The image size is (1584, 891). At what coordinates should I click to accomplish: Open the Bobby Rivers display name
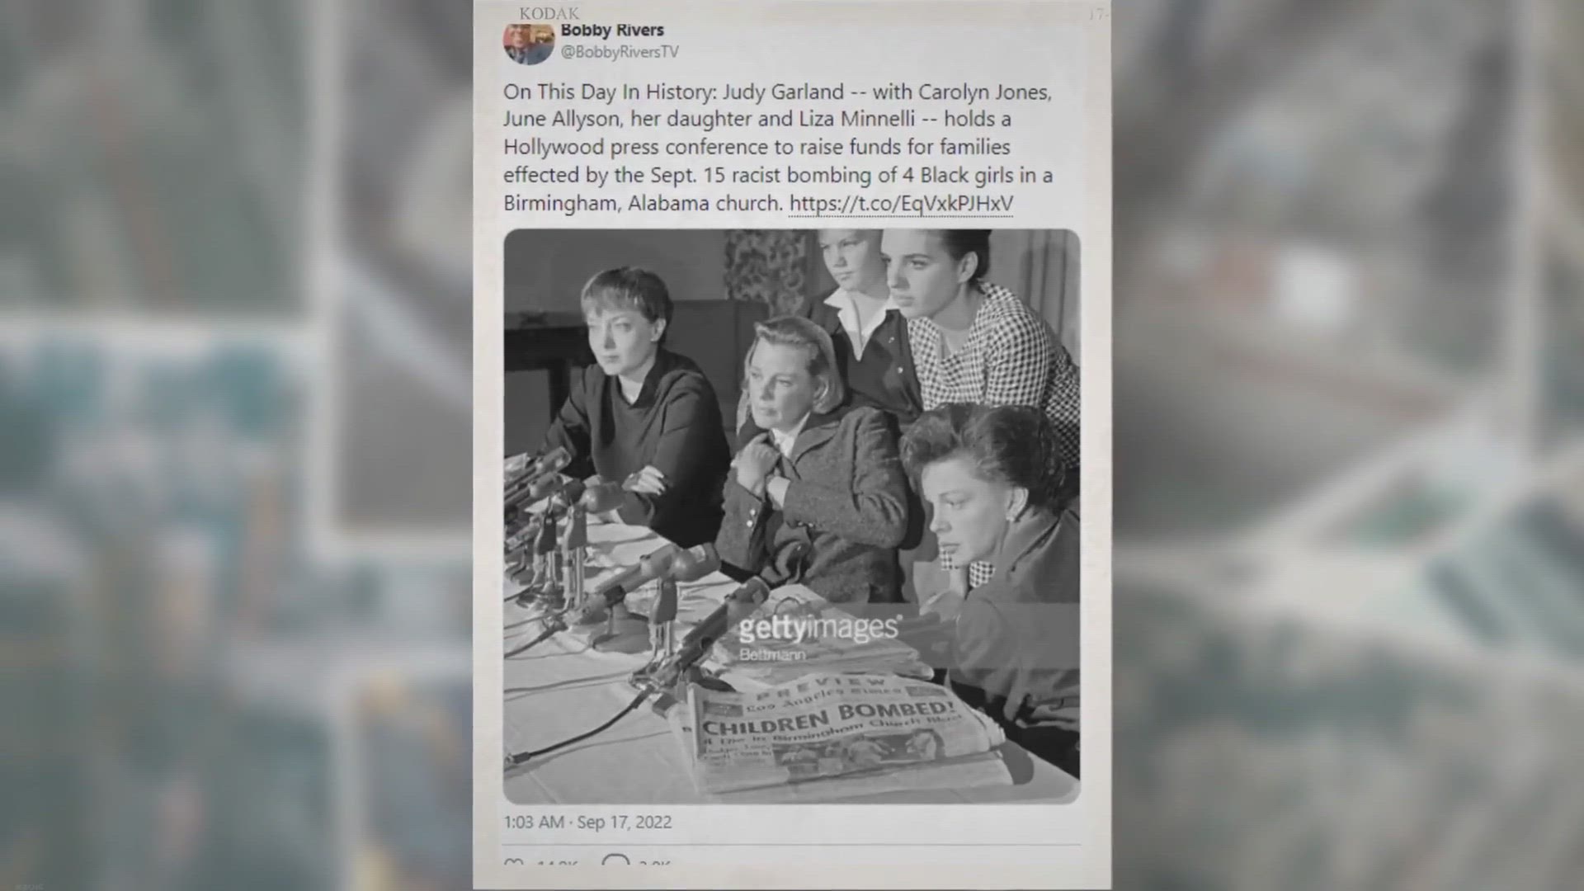(612, 31)
